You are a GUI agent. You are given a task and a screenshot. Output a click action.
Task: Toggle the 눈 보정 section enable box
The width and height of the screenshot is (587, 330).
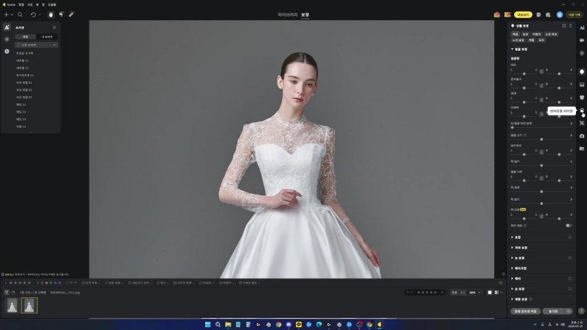(570, 258)
